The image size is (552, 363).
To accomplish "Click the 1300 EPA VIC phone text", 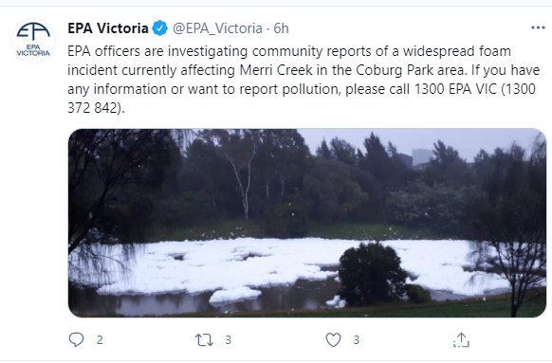I will 455,89.
